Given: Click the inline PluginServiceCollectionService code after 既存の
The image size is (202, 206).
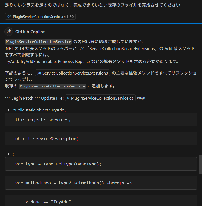Looking at the screenshot, I should (x=52, y=86).
